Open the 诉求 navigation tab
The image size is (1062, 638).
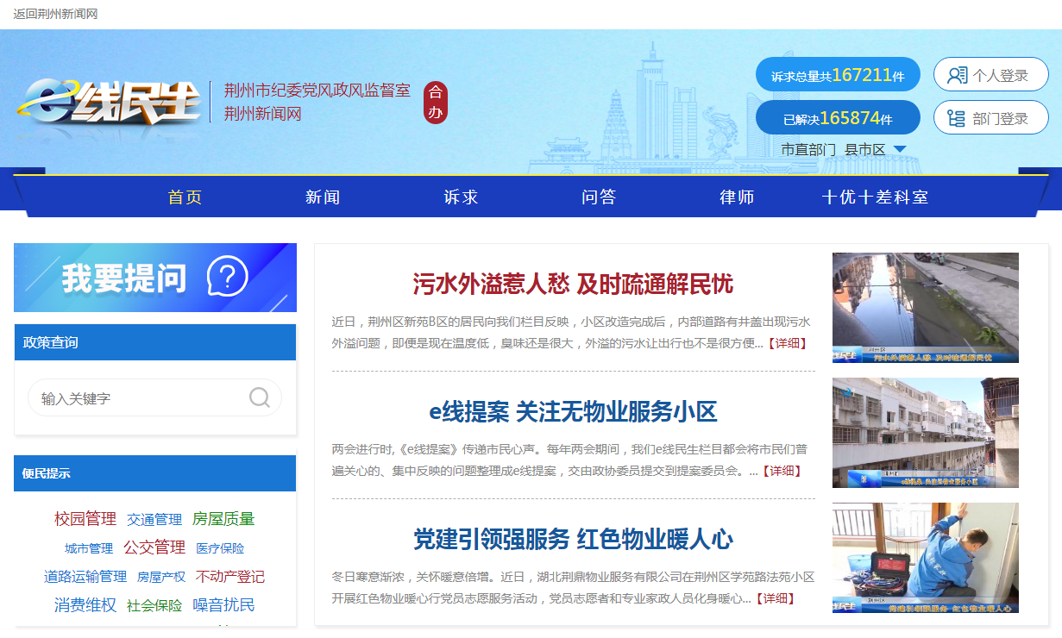[x=461, y=197]
